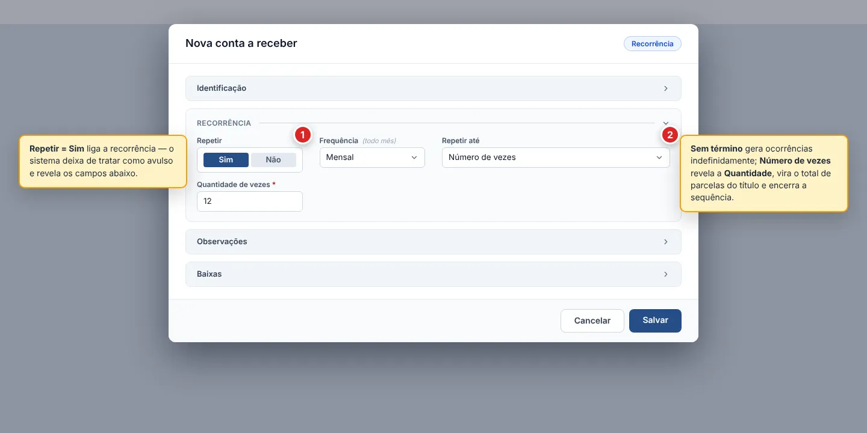
Task: Open the Mensal frequency dropdown
Action: (x=372, y=158)
